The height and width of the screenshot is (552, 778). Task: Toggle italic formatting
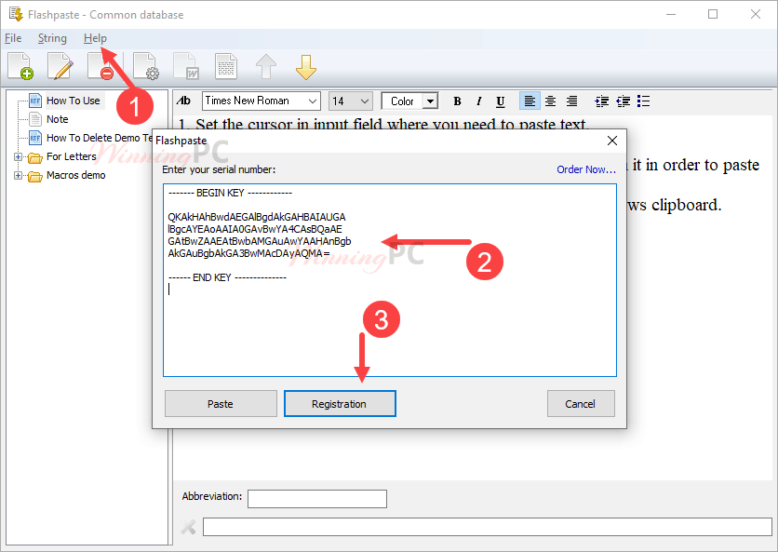[478, 101]
